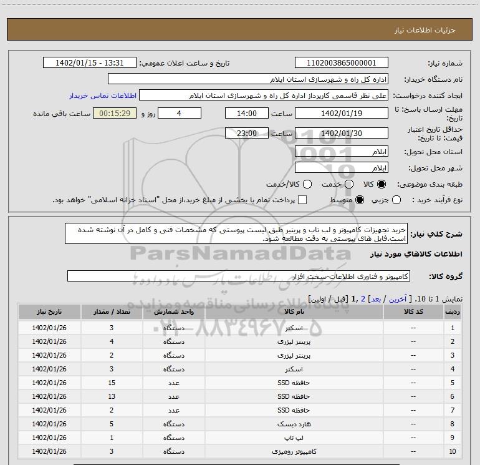
Task: Click the تعداد / مقدار column header
Action: [x=112, y=311]
